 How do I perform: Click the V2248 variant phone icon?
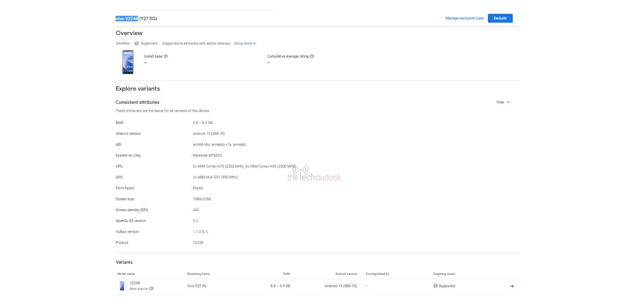pos(122,286)
